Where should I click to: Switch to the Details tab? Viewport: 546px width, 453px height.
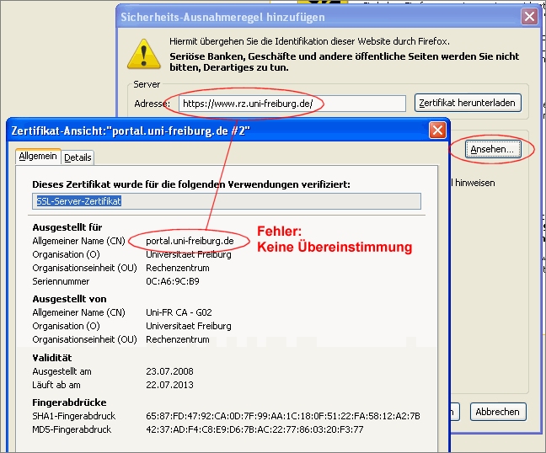point(78,157)
